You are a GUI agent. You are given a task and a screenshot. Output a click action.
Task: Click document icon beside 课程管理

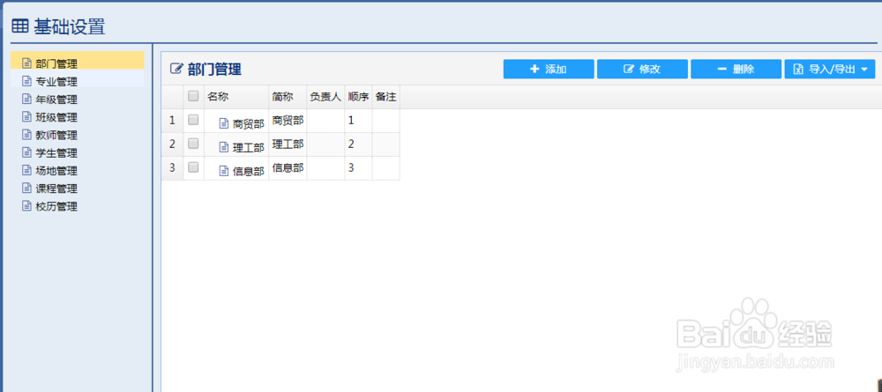(26, 189)
